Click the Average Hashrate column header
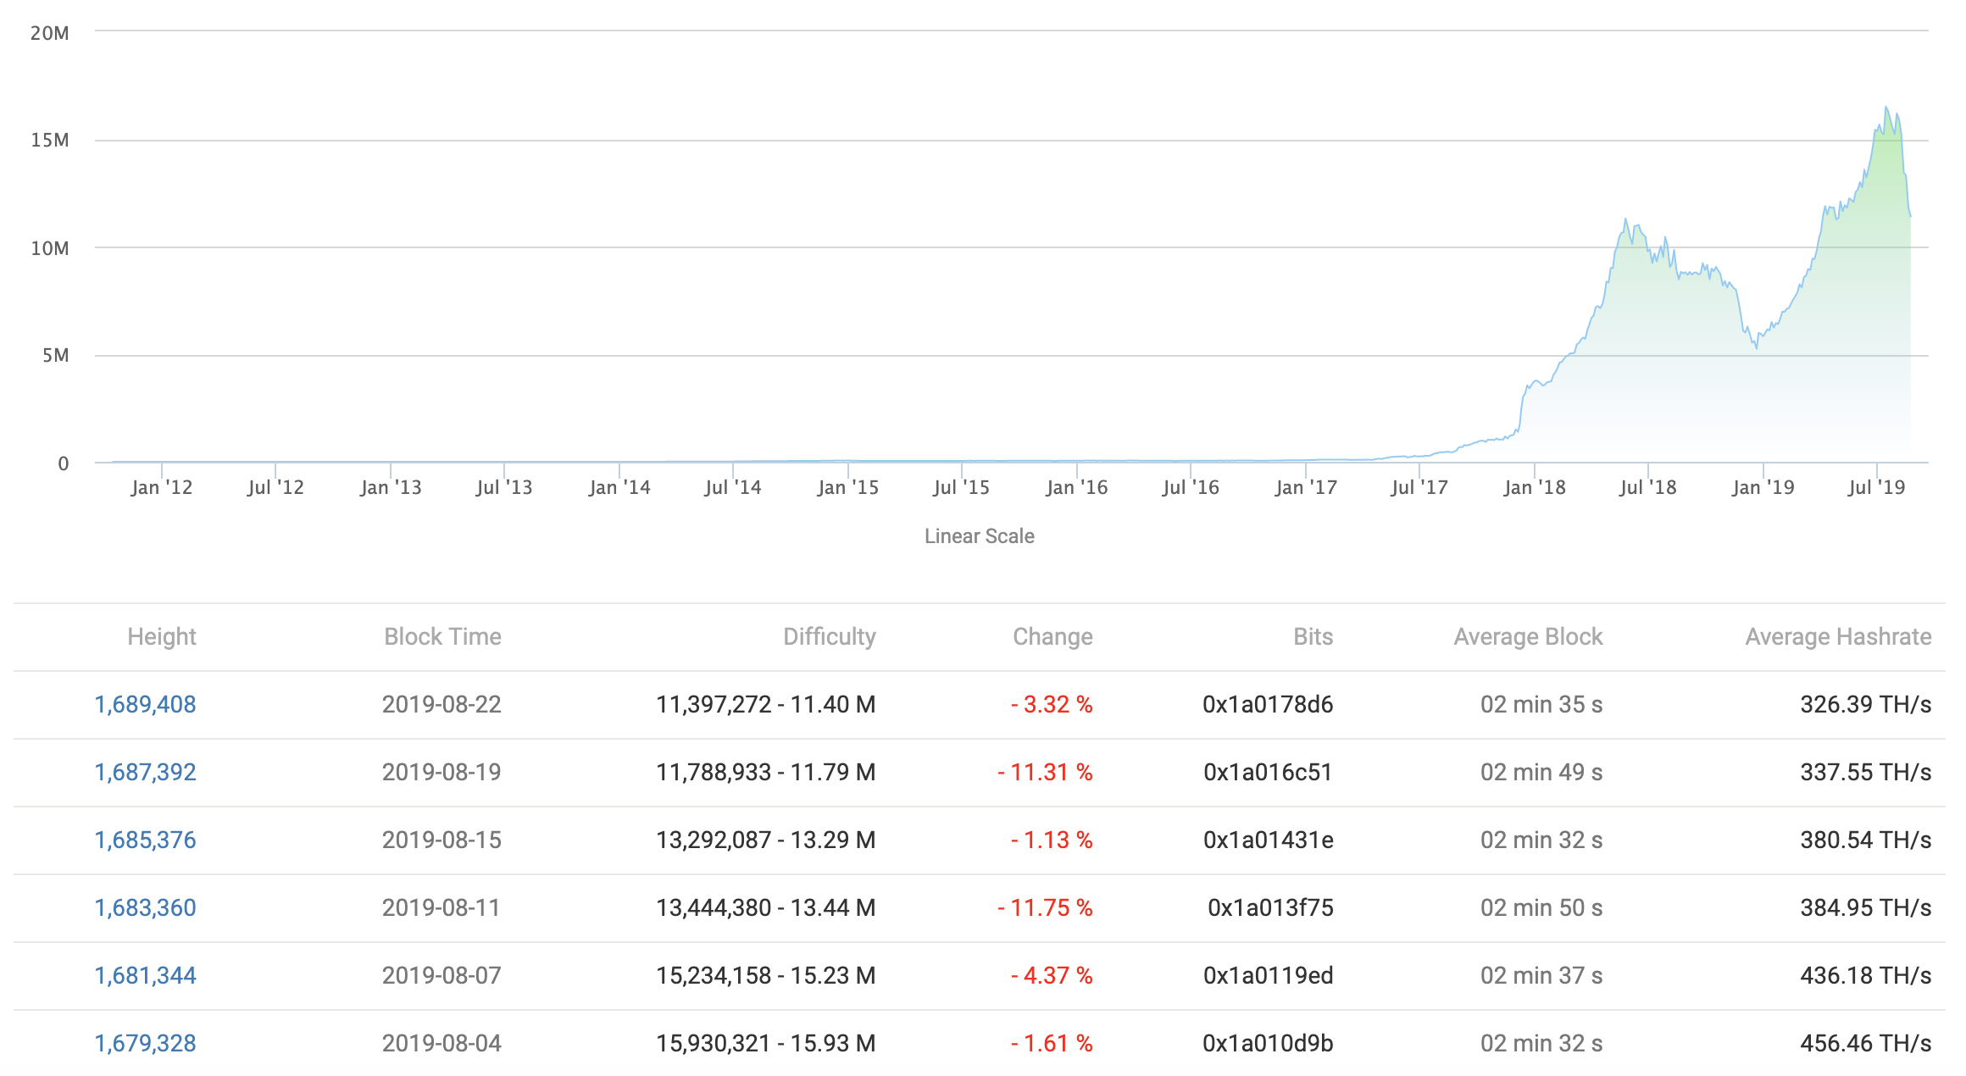 tap(1838, 636)
